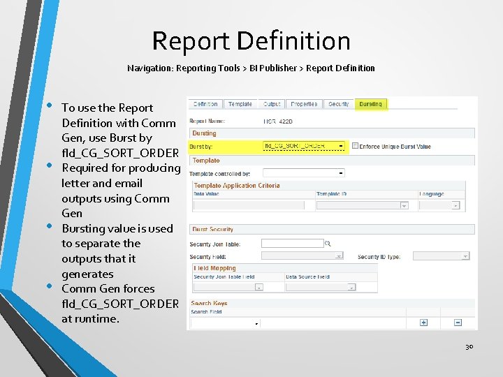The width and height of the screenshot is (503, 377).
Task: Click Template Application Criteria header
Action: (237, 185)
